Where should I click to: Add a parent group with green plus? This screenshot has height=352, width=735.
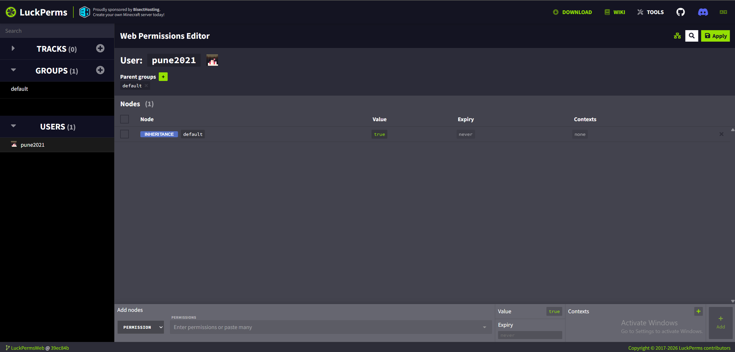pos(163,77)
